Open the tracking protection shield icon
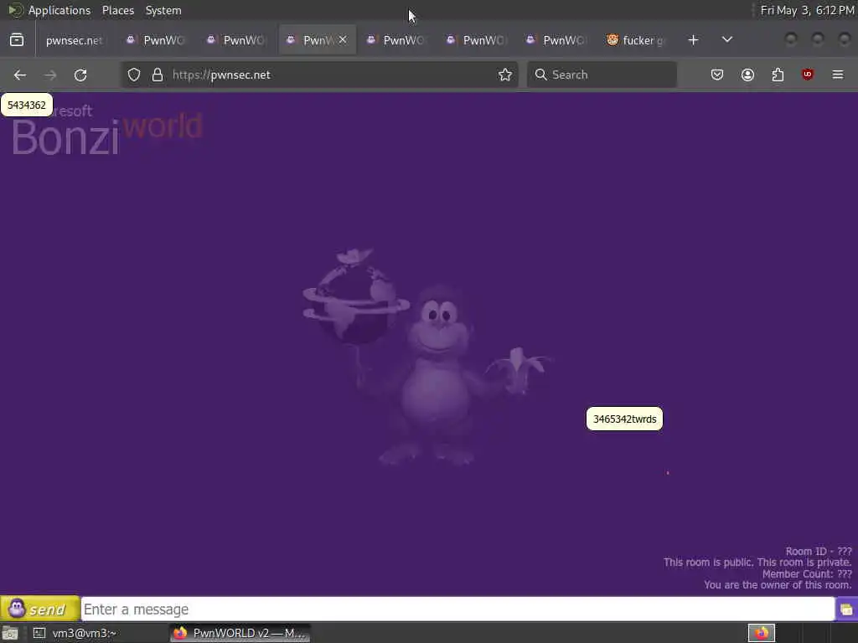Screen dimensions: 858x643 click(134, 75)
